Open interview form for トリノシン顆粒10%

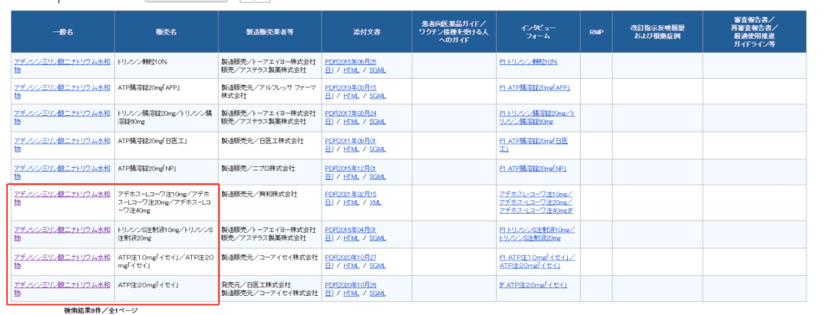click(x=528, y=62)
